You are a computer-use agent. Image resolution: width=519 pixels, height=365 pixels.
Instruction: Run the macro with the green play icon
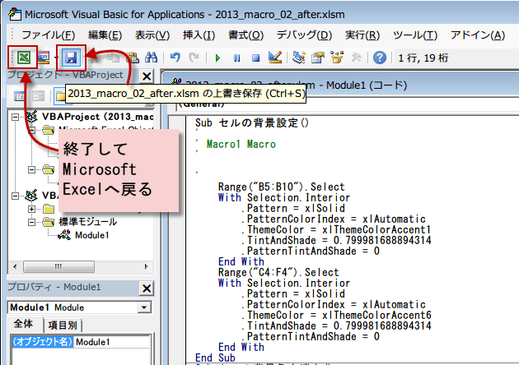(217, 58)
